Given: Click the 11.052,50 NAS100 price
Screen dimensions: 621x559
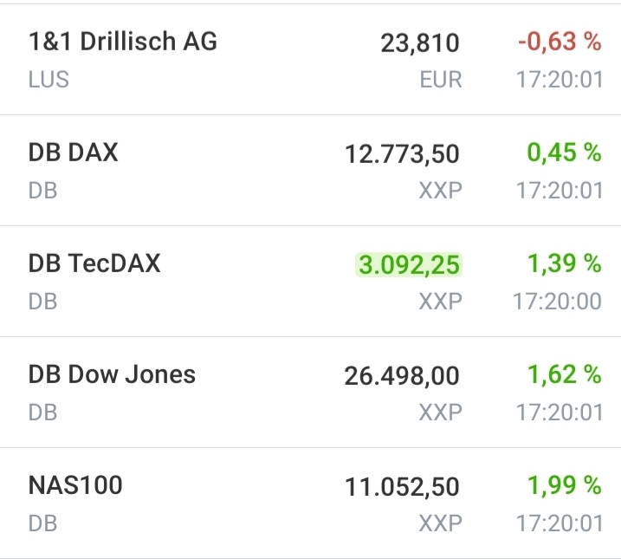Looking at the screenshot, I should 402,487.
